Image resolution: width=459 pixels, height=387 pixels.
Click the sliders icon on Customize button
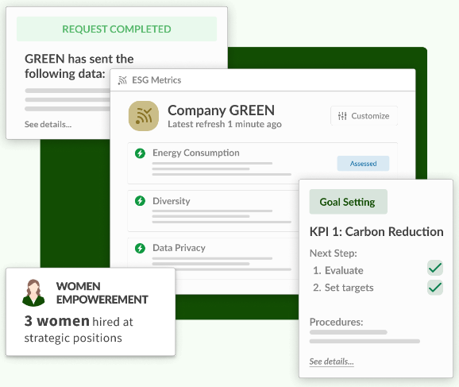(x=342, y=116)
